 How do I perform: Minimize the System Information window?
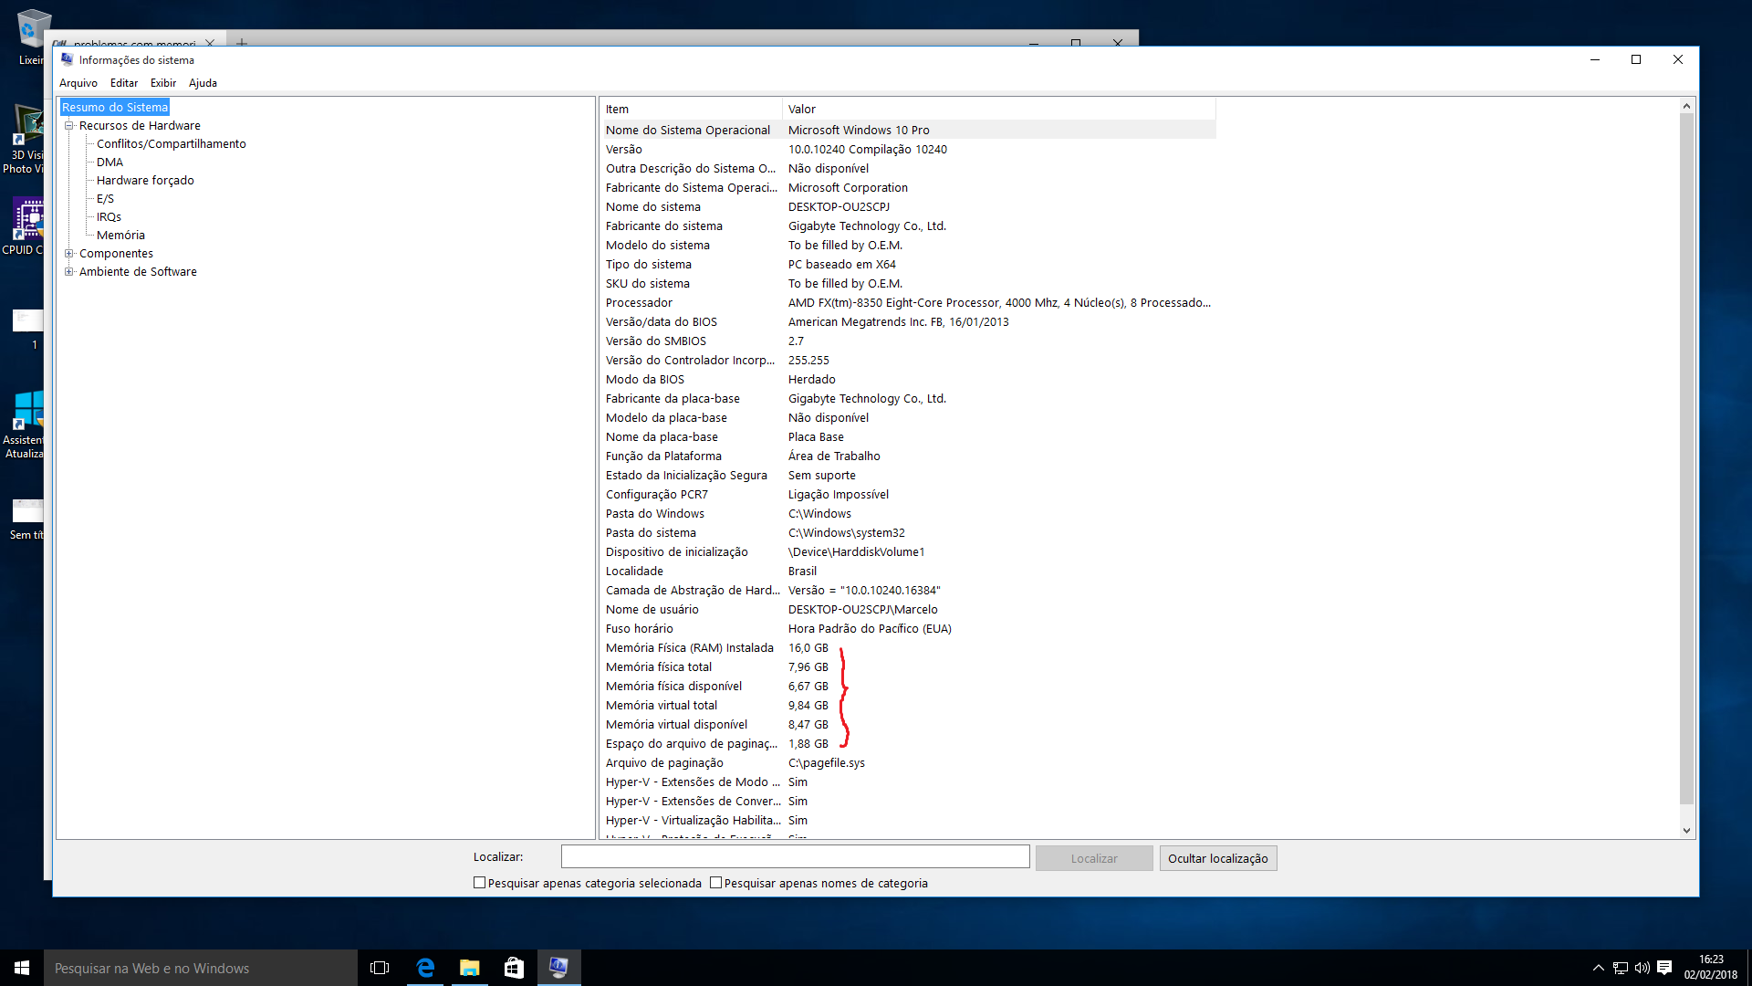[1595, 59]
